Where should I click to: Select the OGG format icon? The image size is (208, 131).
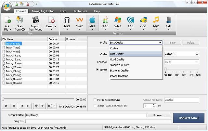[x=143, y=20]
